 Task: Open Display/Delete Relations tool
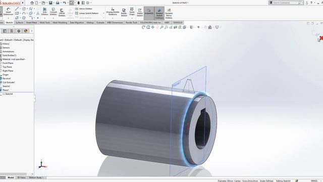point(113,11)
